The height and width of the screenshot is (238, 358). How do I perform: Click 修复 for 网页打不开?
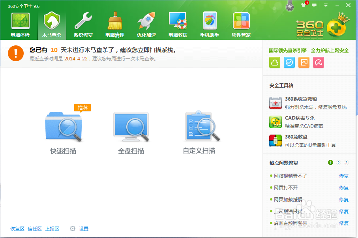pos(344,188)
